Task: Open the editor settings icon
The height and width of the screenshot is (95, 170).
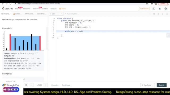Action: (x=162, y=14)
